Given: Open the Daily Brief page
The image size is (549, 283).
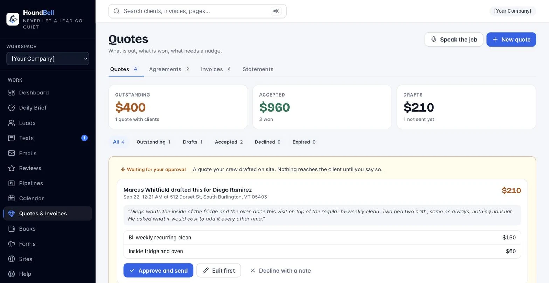Looking at the screenshot, I should point(48,108).
